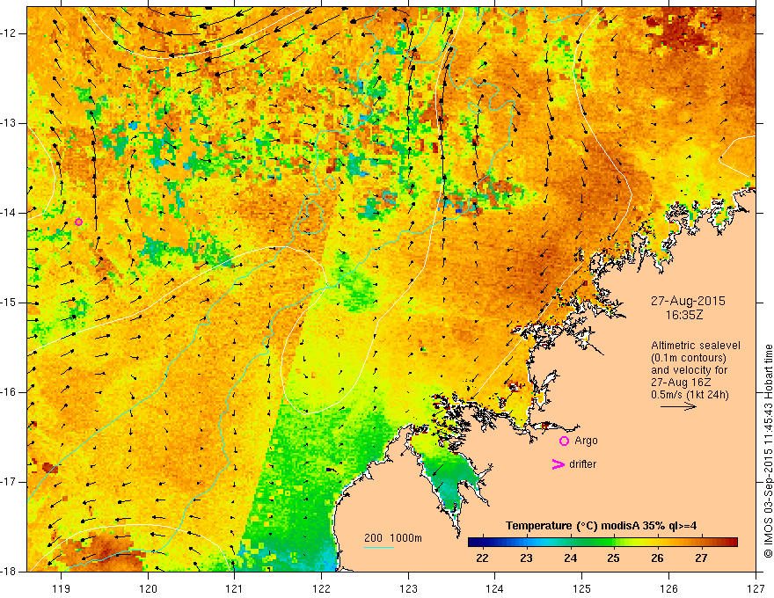Click the magenta Argo legend circle
The height and width of the screenshot is (598, 774).
click(x=564, y=441)
